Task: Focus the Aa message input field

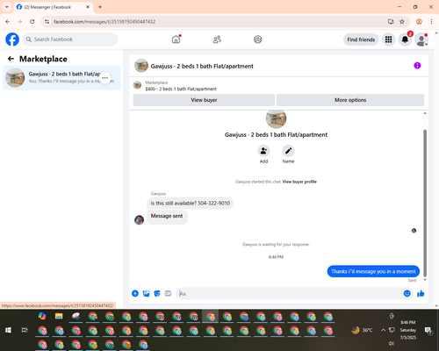Action: point(290,293)
